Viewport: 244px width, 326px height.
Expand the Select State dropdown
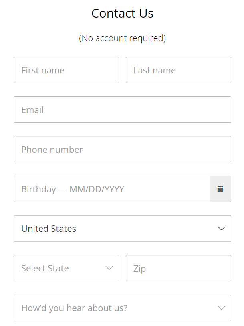(66, 268)
